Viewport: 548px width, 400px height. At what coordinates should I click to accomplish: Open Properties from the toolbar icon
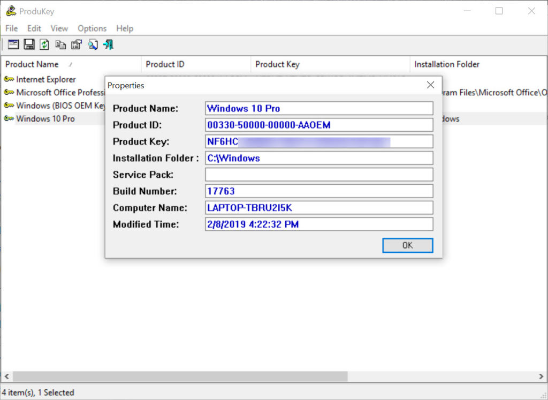76,44
